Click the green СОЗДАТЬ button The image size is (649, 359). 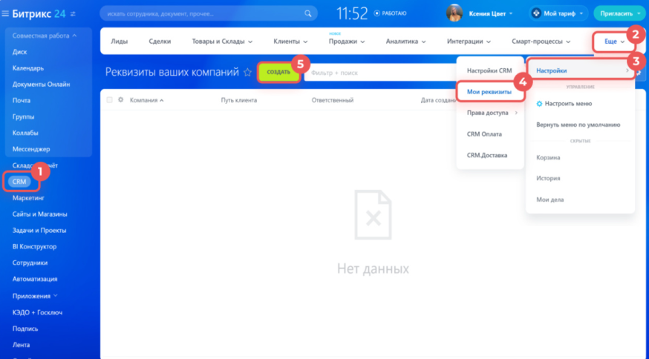coord(278,73)
